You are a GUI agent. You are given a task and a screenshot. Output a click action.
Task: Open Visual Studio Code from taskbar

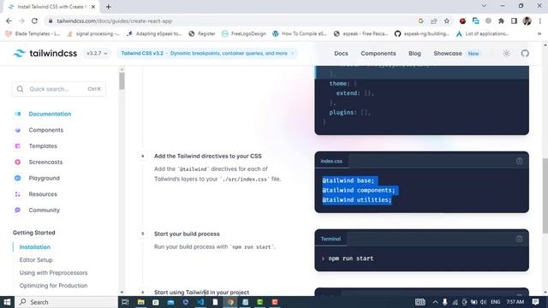200,302
